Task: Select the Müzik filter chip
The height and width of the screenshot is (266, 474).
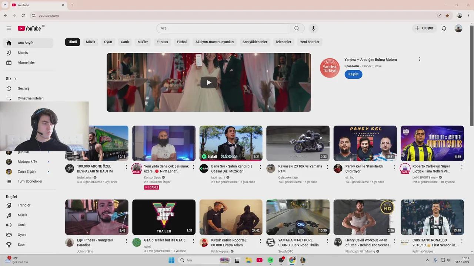Action: tap(90, 42)
